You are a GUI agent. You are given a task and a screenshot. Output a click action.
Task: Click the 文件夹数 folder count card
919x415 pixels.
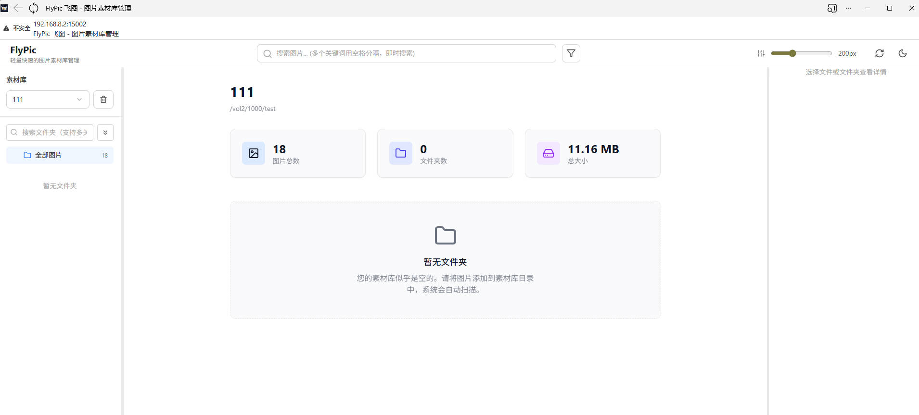point(445,153)
